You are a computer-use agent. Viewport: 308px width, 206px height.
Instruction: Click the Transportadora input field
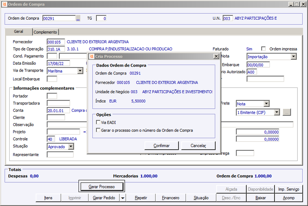click(59, 103)
